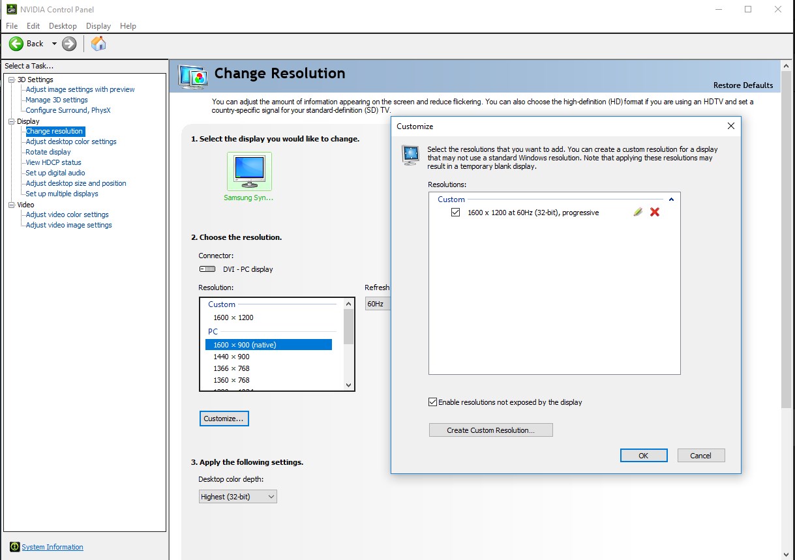Click the Customize... button

(x=224, y=419)
